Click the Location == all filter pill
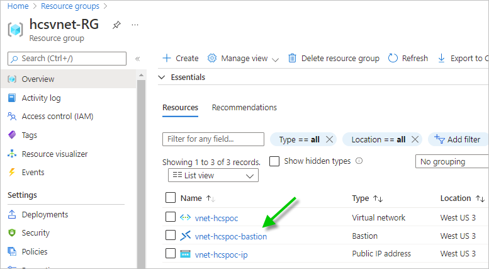 click(383, 139)
